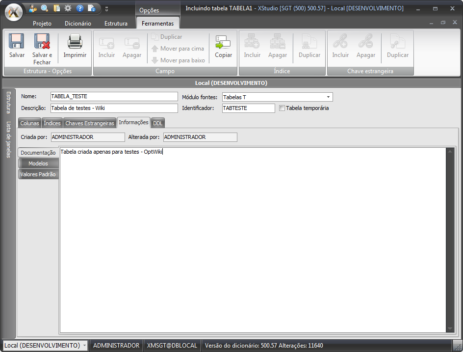Click the Local (DESENVOLVIMENTO) header bar
The width and height of the screenshot is (463, 352).
(x=231, y=83)
